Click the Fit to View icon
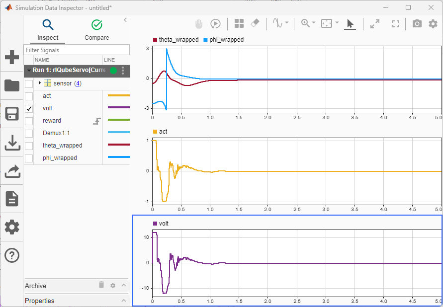 tap(326, 23)
